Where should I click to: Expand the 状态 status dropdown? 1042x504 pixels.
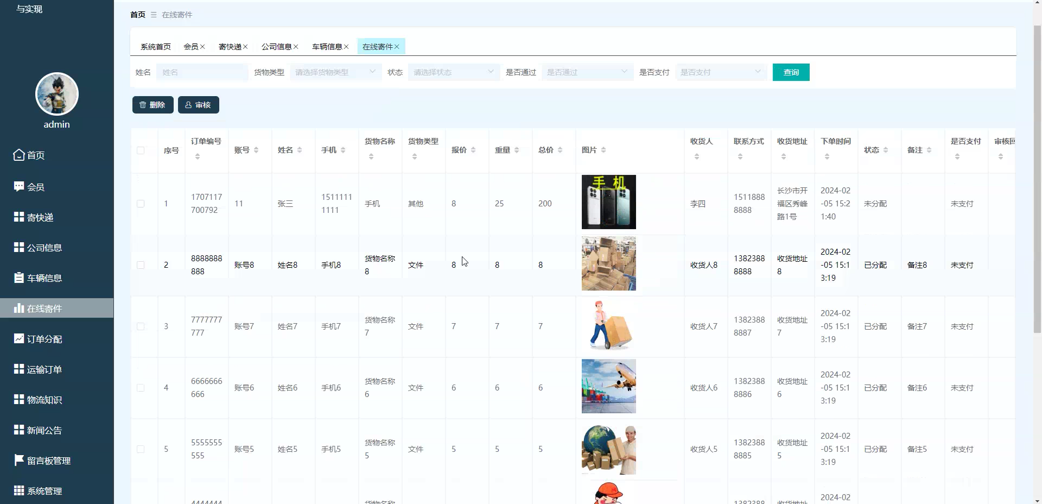pyautogui.click(x=454, y=72)
